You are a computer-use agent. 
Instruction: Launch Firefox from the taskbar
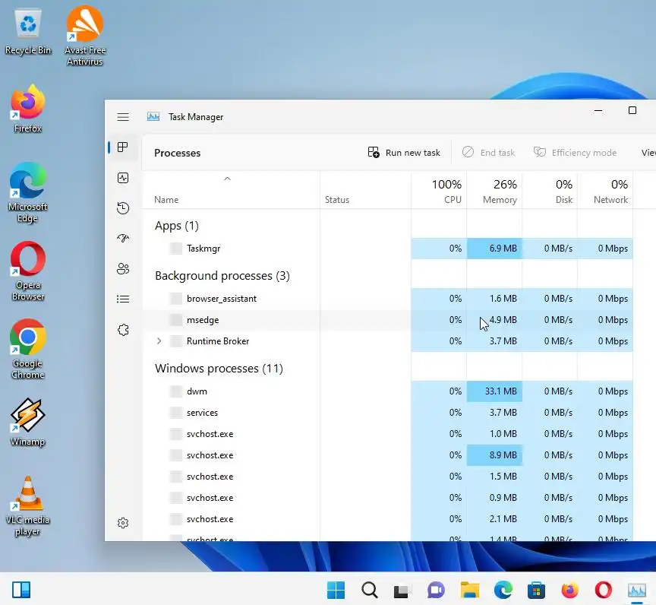click(x=569, y=590)
